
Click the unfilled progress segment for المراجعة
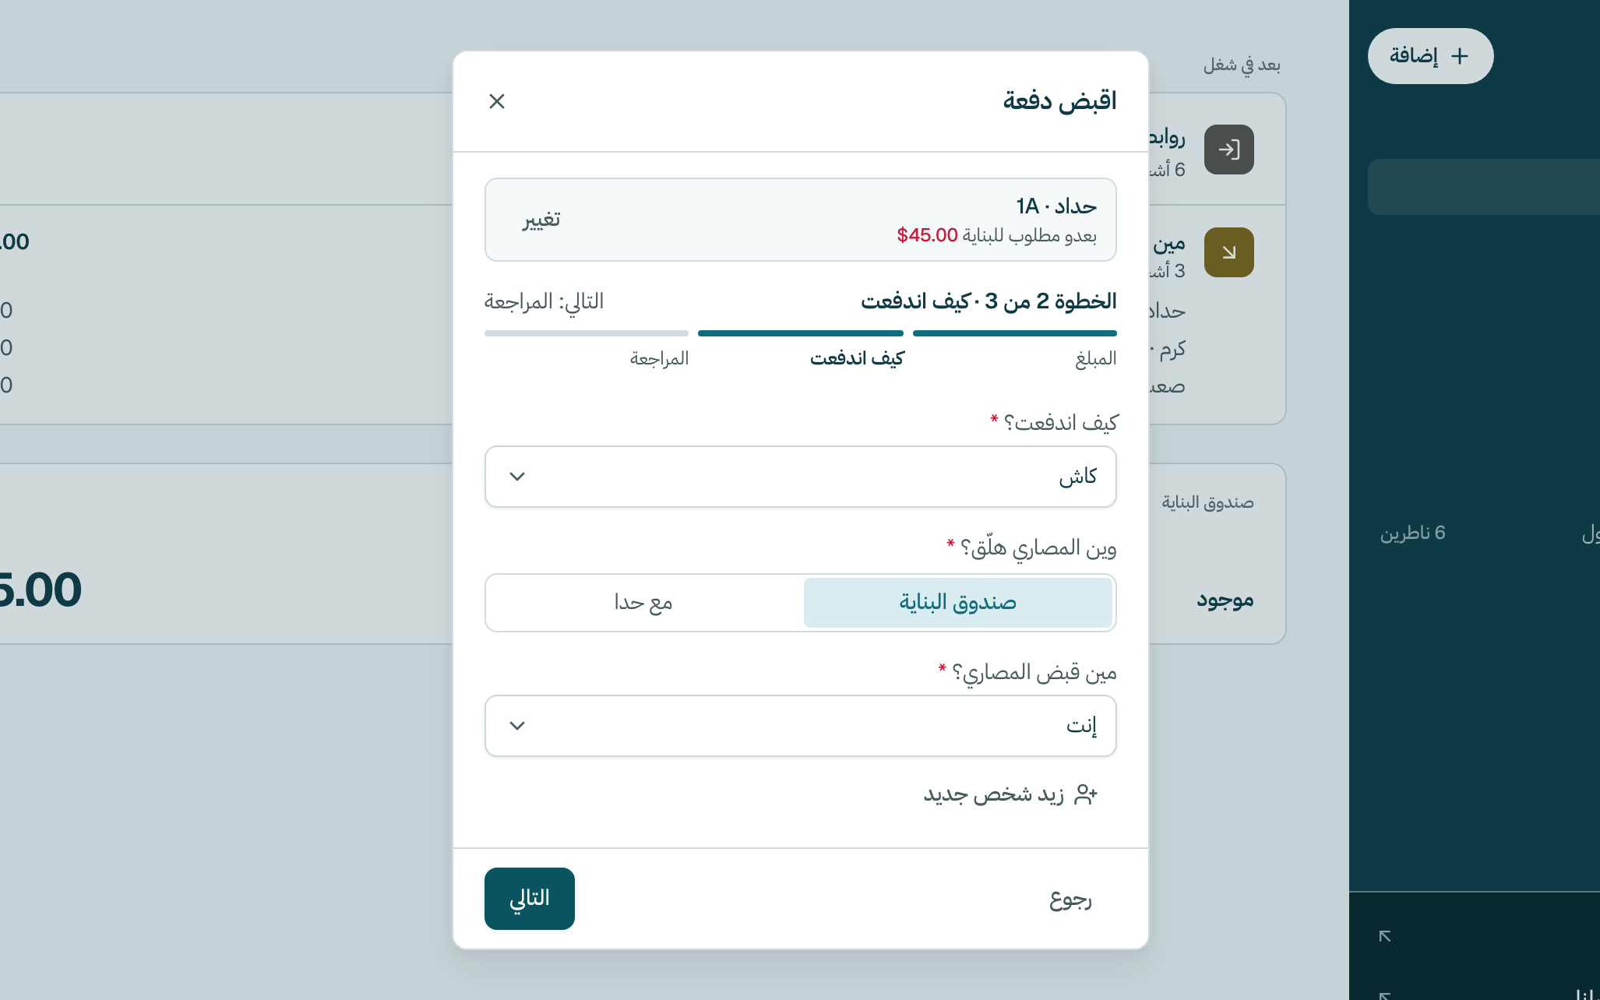pyautogui.click(x=587, y=333)
